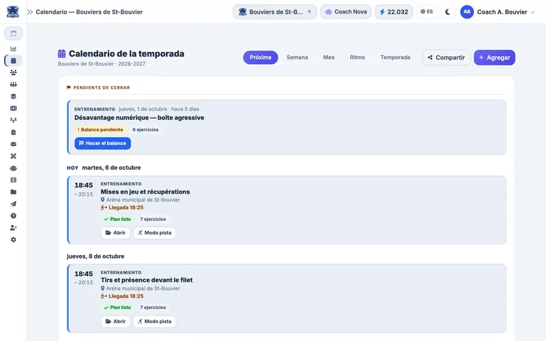546x341 pixels.
Task: Click Abrir for Mises en jeu training
Action: [x=115, y=233]
